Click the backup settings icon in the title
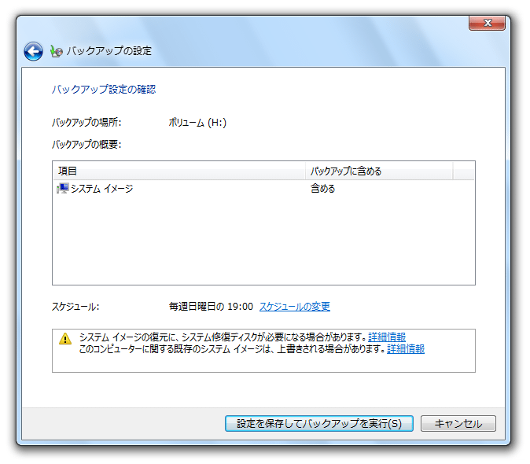 [57, 51]
